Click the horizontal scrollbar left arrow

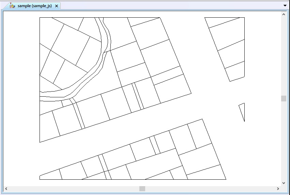(6, 189)
